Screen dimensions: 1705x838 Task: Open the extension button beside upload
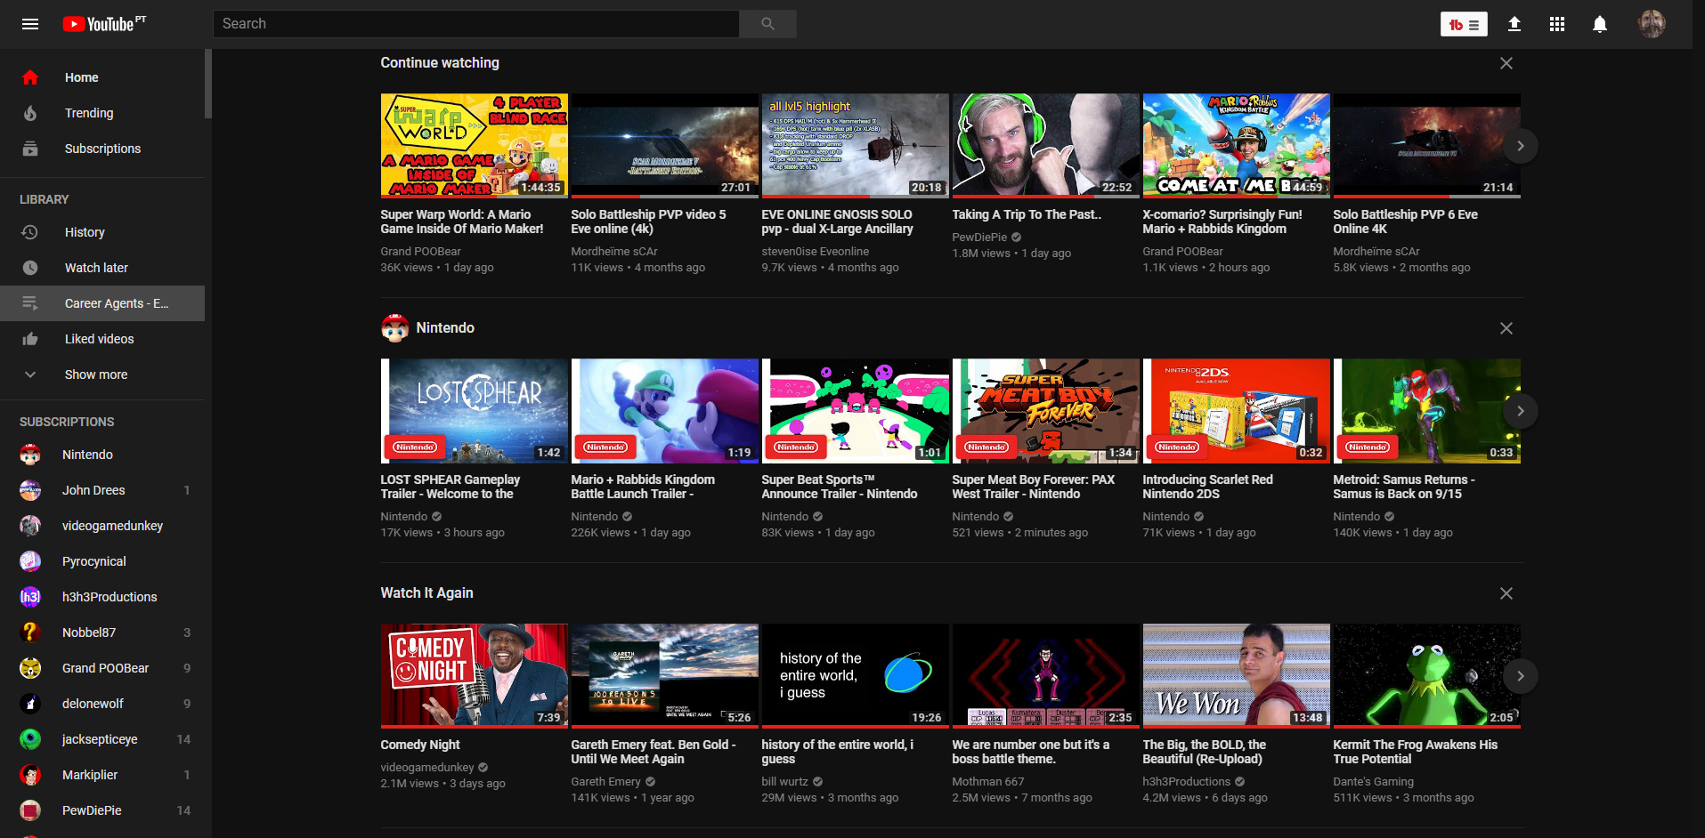[1464, 25]
